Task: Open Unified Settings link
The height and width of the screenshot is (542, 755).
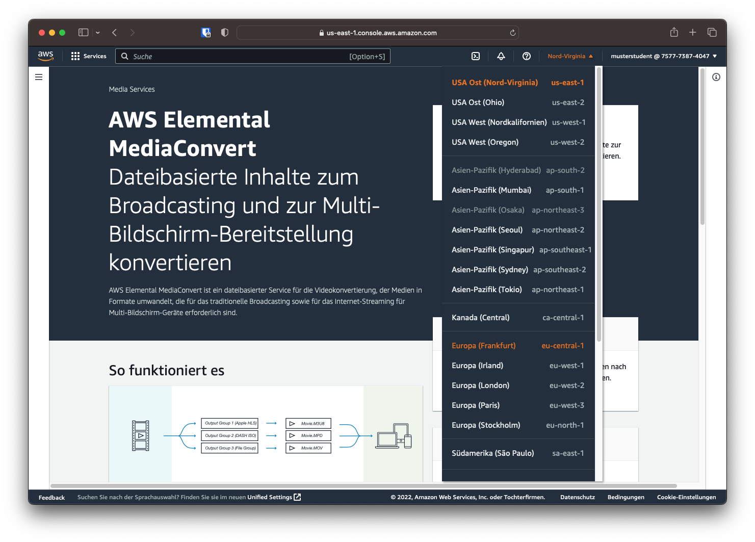Action: [270, 497]
